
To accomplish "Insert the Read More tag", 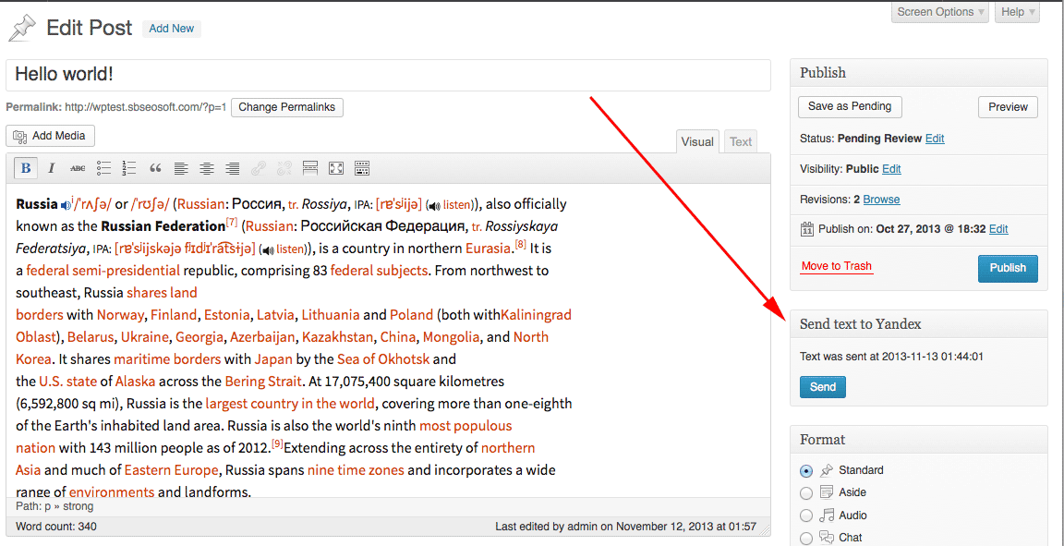I will [310, 168].
